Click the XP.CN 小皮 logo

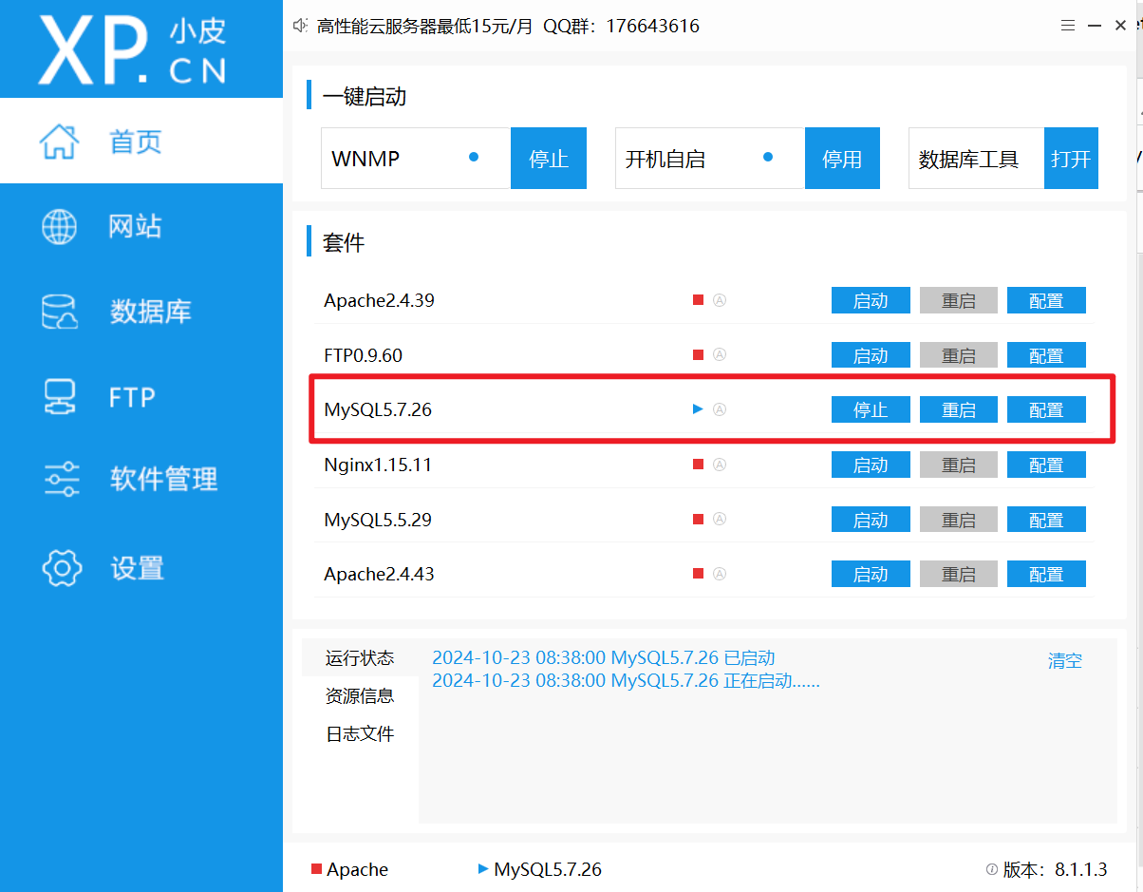[x=133, y=48]
